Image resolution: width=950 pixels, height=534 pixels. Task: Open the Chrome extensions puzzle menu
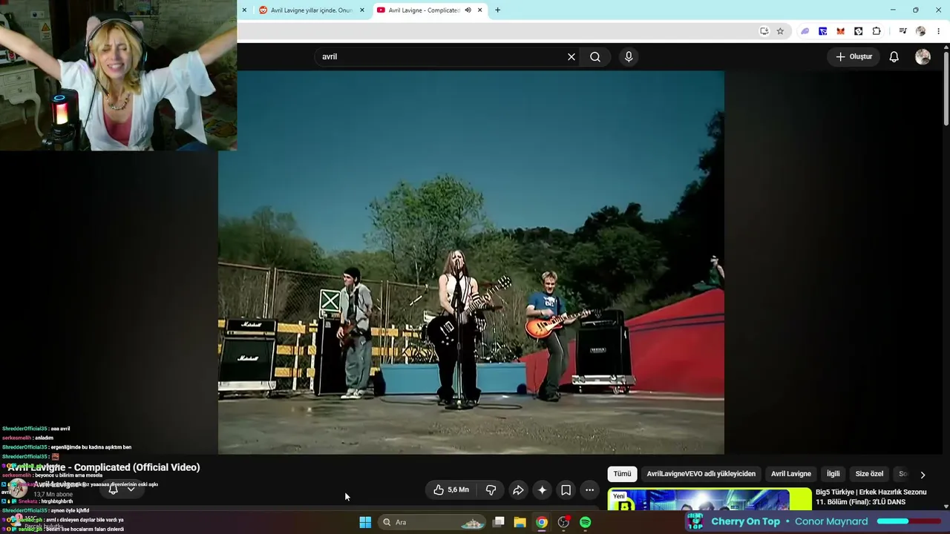[877, 31]
